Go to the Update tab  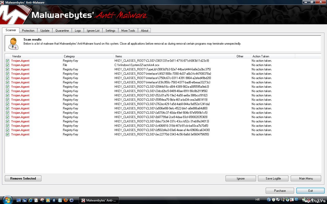pos(45,31)
